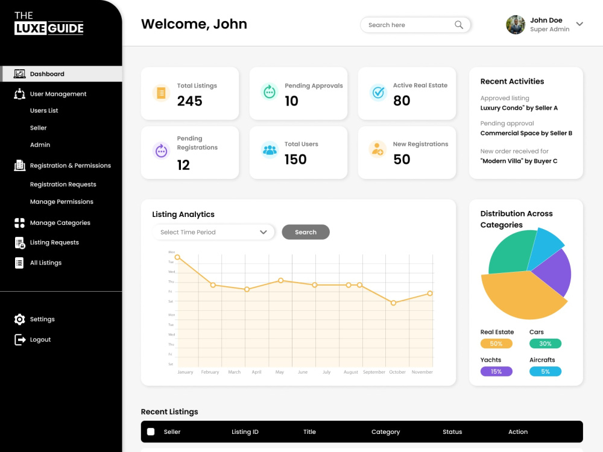
Task: Go to Users List submenu
Action: [44, 111]
